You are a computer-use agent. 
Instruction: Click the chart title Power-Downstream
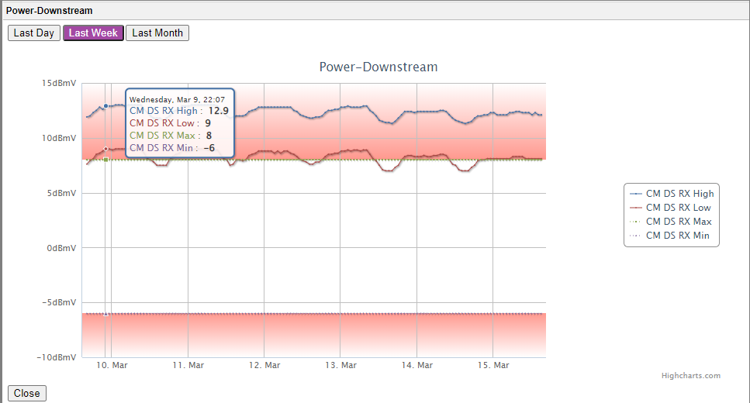[378, 67]
